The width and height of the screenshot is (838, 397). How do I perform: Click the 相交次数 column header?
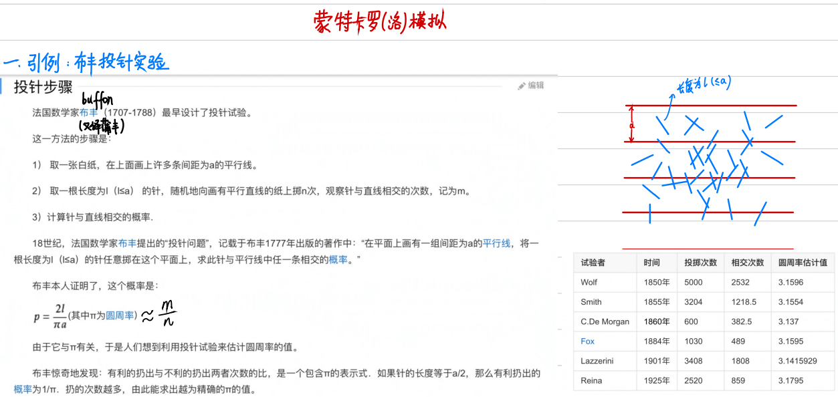(748, 263)
